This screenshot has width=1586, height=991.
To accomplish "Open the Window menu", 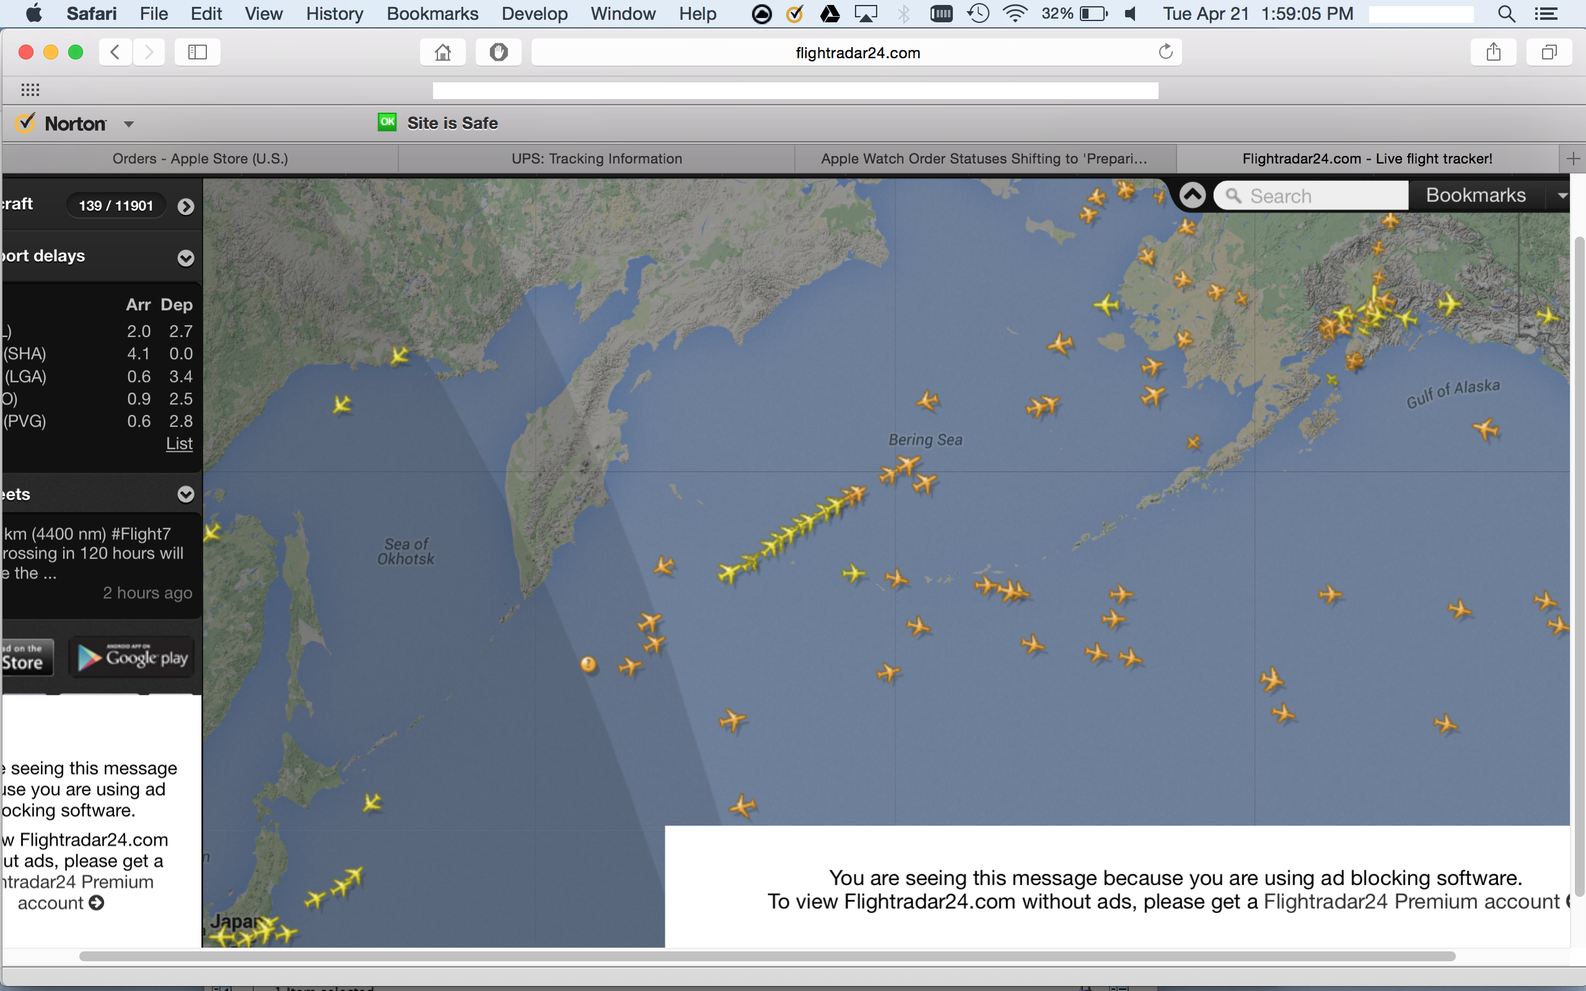I will [623, 14].
